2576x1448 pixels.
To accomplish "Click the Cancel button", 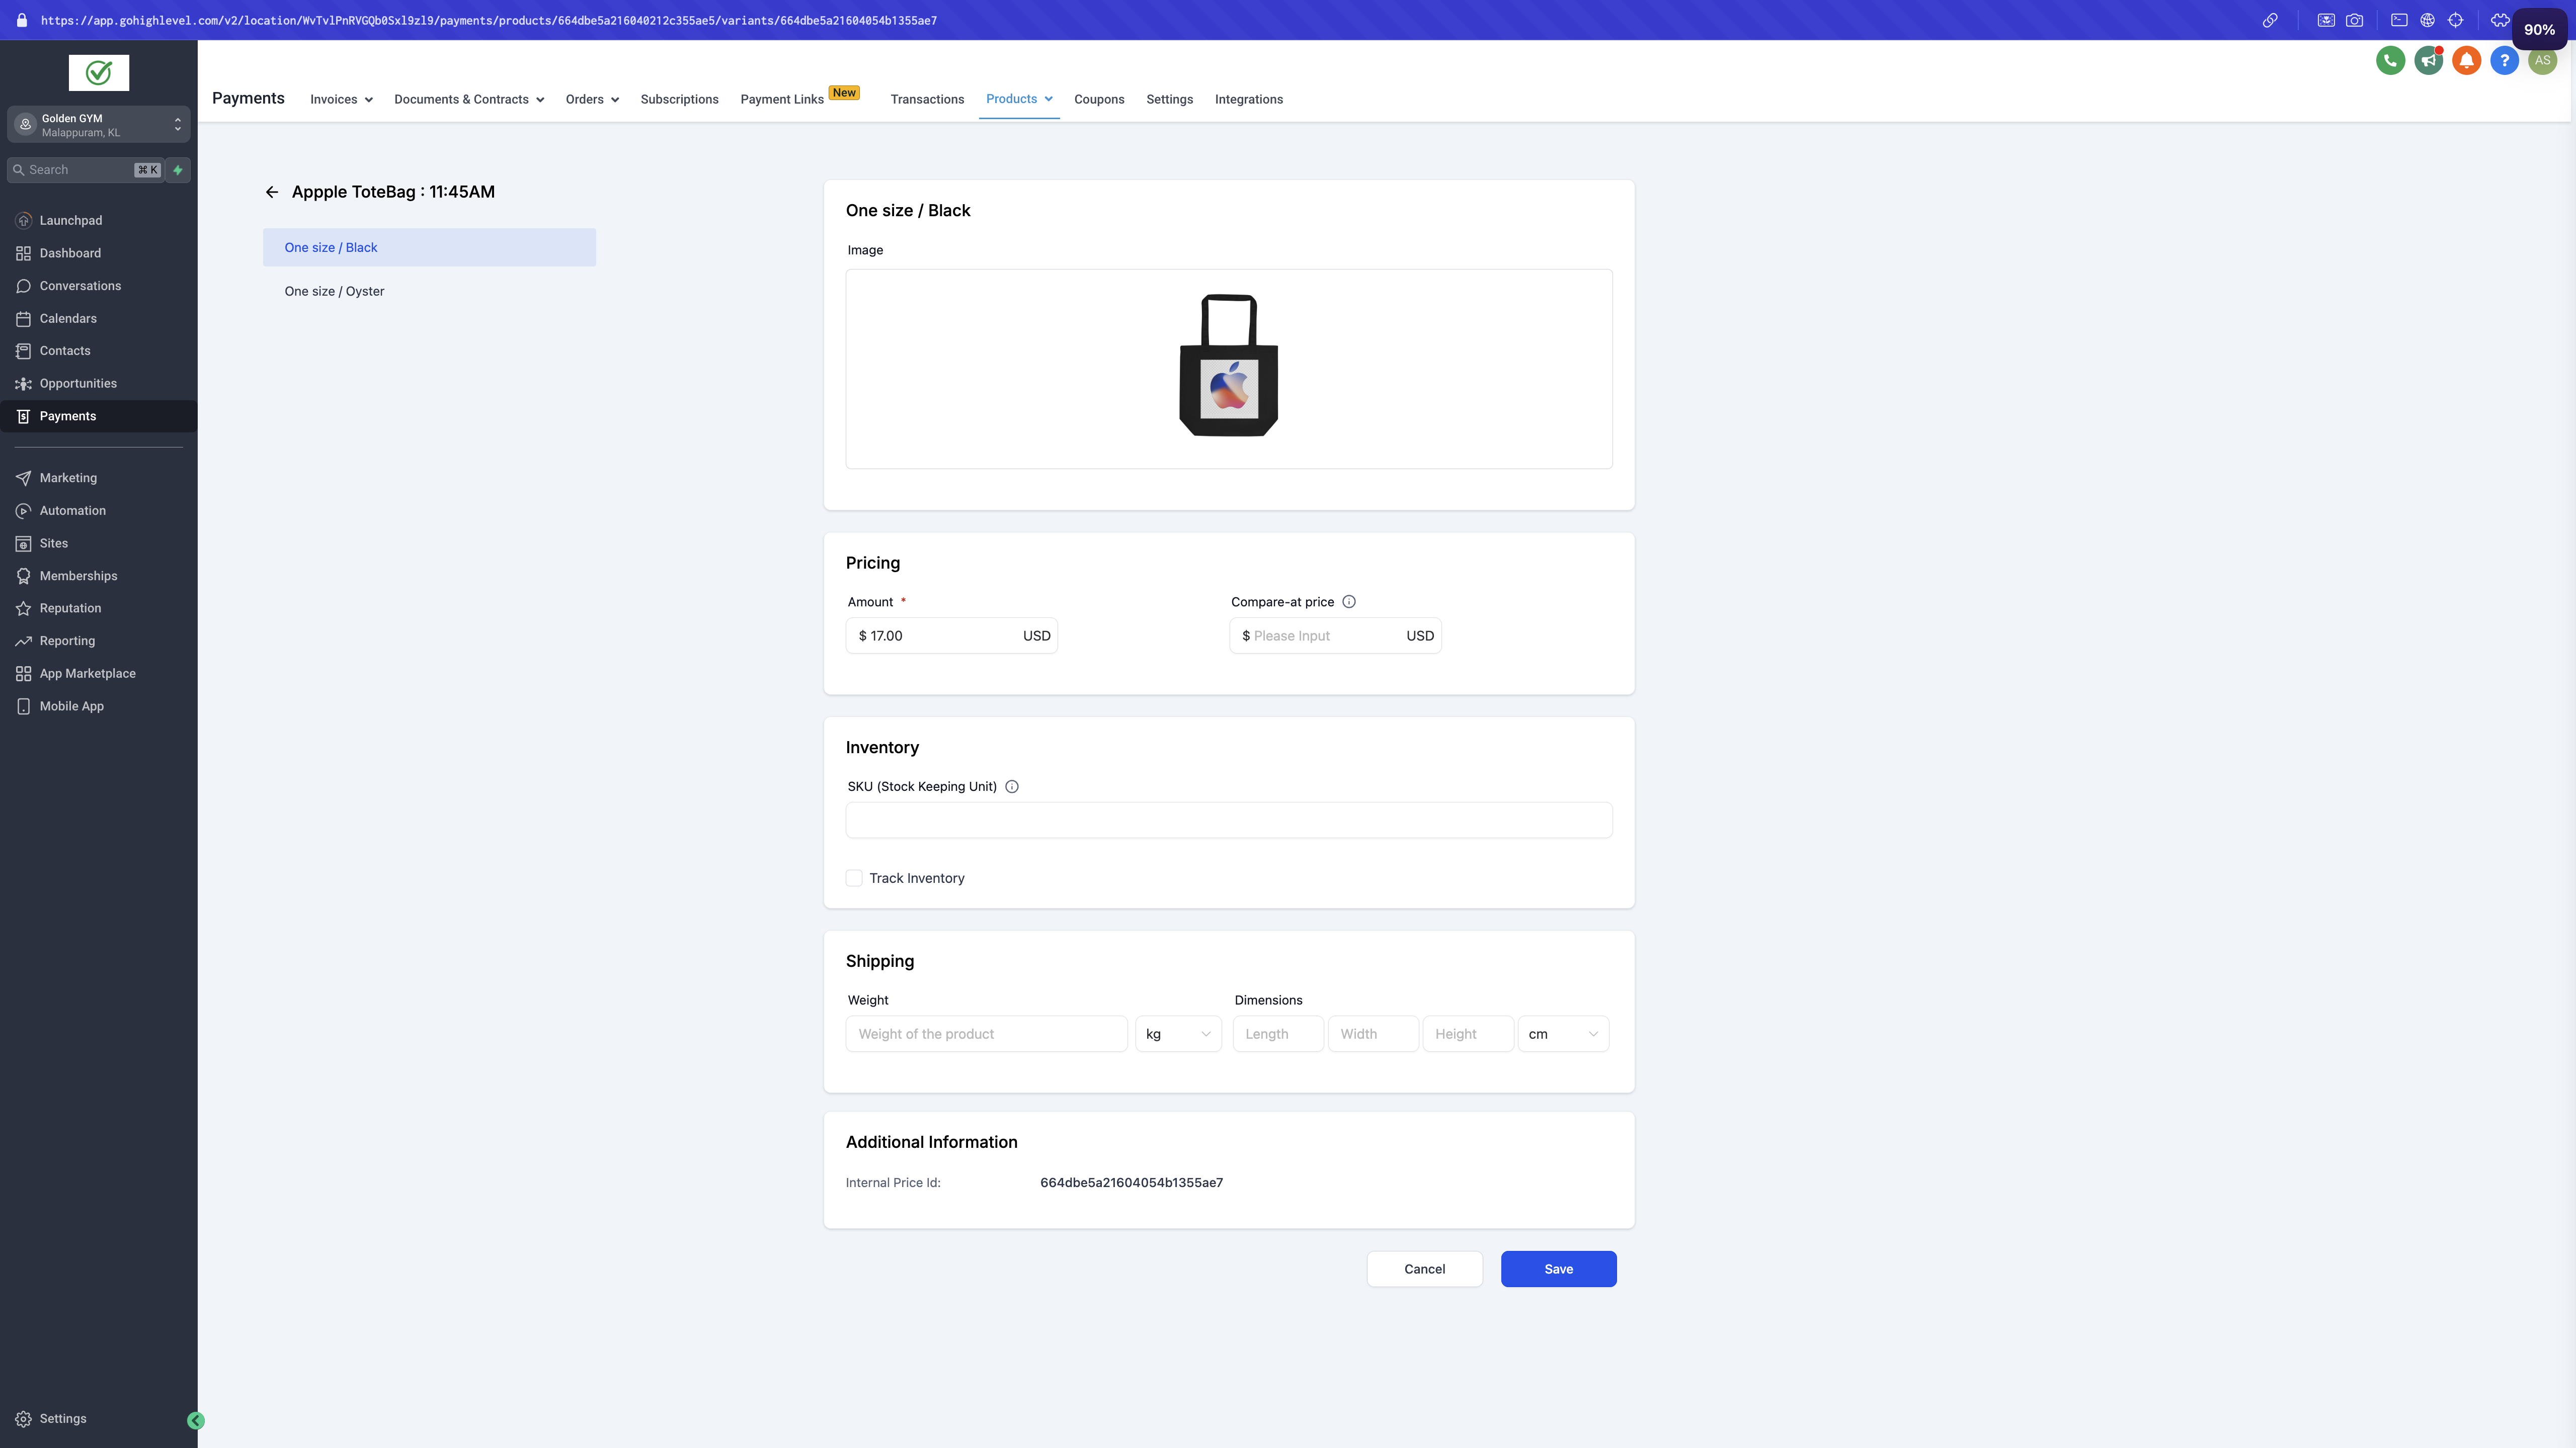I will (1424, 1269).
